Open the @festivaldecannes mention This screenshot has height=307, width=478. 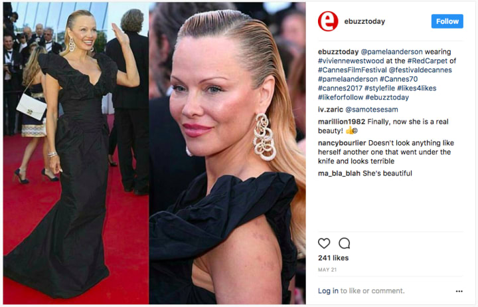point(420,70)
